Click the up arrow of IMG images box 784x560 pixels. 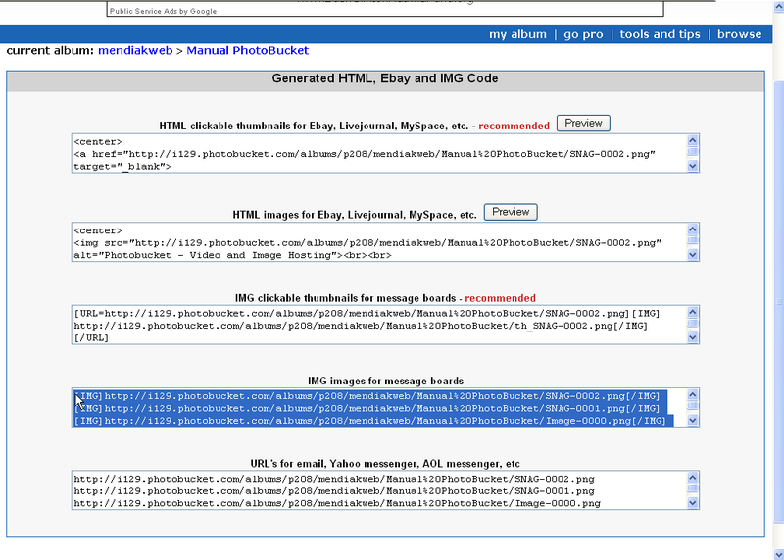coord(693,395)
